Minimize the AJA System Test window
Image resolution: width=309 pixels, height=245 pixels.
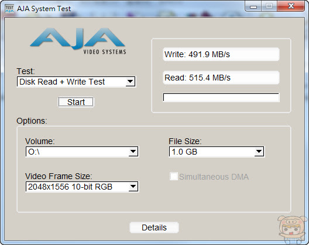pos(253,6)
